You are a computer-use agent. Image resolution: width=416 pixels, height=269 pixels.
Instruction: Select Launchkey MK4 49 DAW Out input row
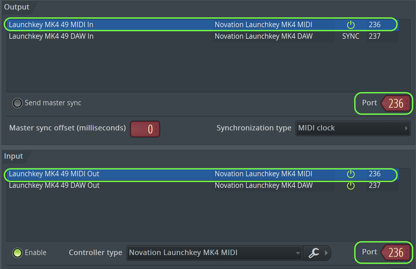(x=202, y=185)
